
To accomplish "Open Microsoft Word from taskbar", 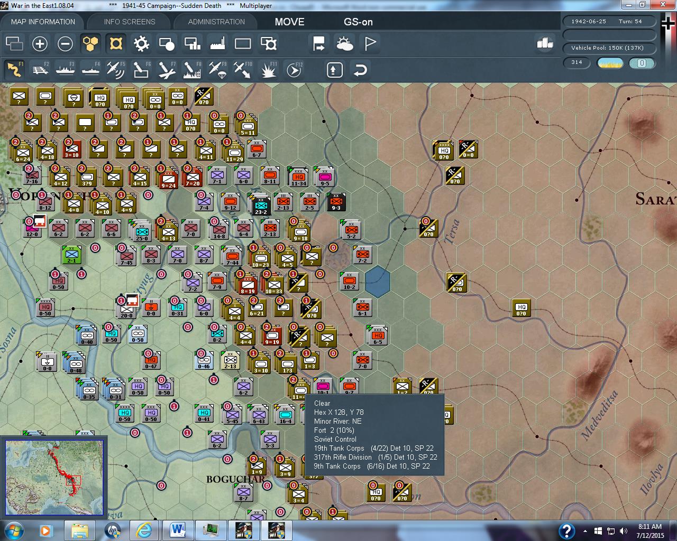I will (178, 530).
